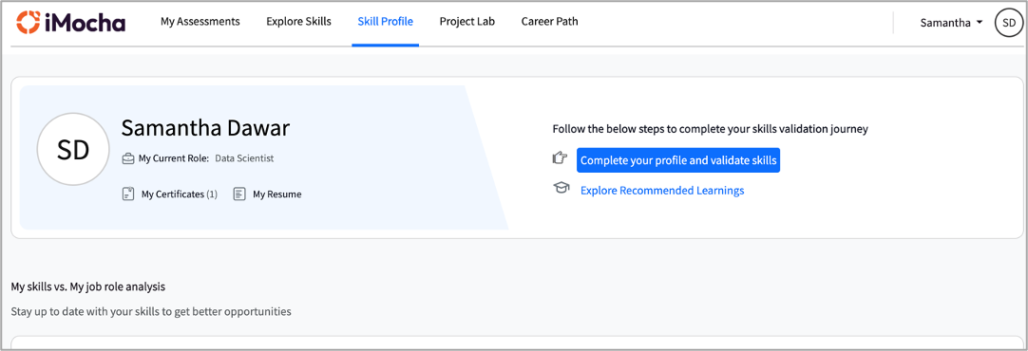The image size is (1028, 351).
Task: Switch to Project Lab tab
Action: click(x=467, y=22)
